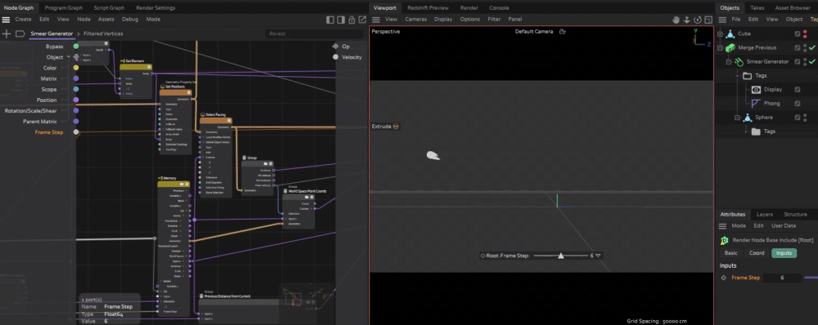Click the Sphere object icon
This screenshot has height=325, width=818.
pos(747,118)
